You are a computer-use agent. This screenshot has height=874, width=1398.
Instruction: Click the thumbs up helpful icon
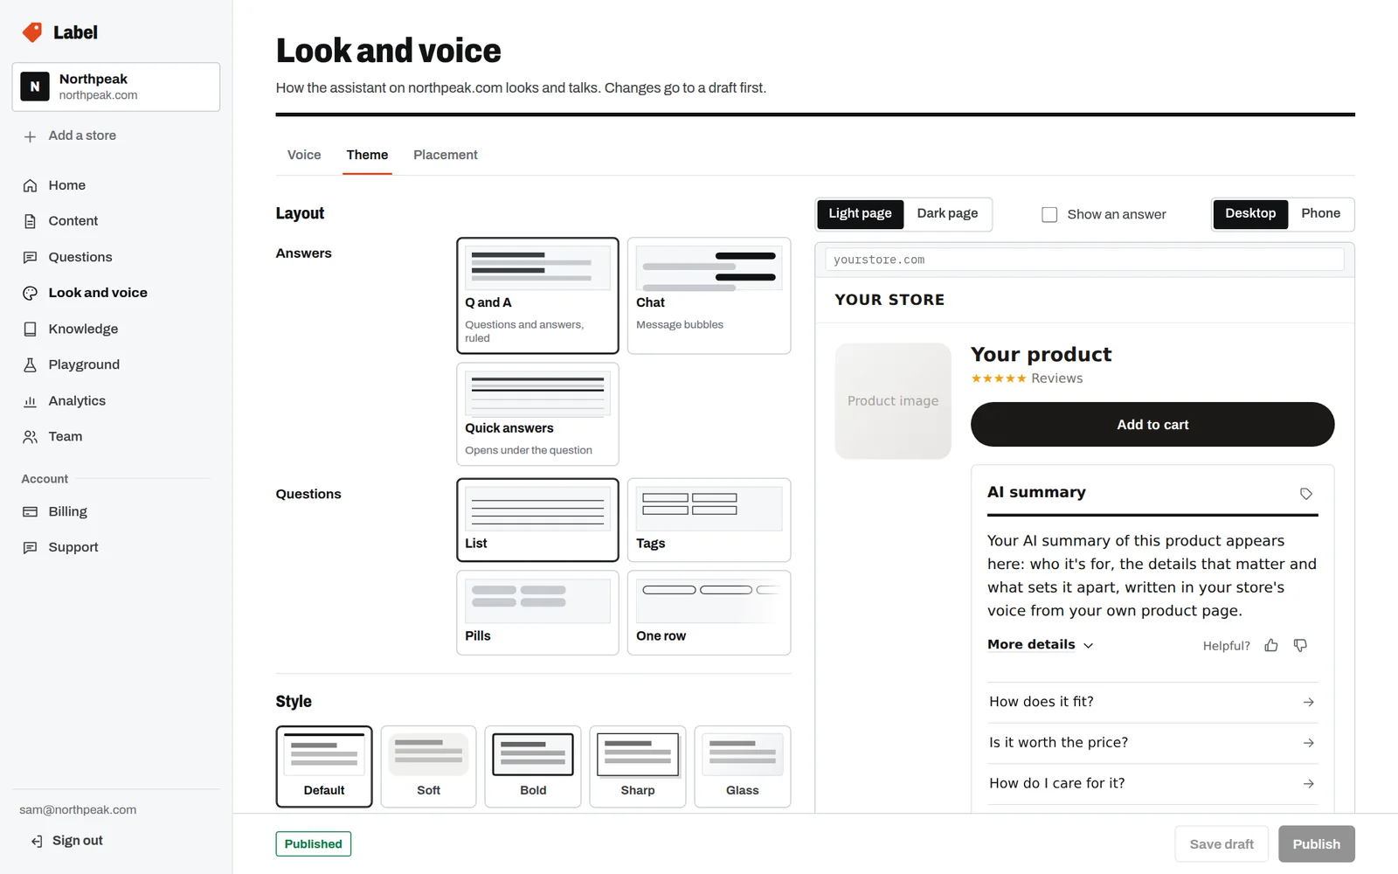1271,645
